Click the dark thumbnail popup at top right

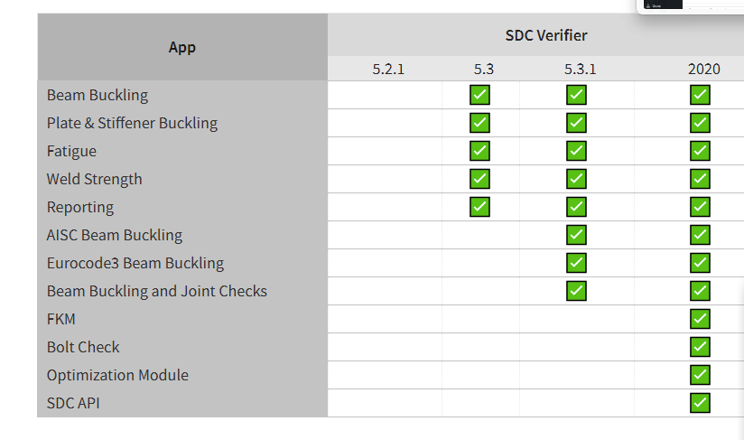[663, 5]
